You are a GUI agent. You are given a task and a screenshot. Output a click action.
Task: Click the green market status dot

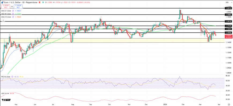tap(43, 2)
